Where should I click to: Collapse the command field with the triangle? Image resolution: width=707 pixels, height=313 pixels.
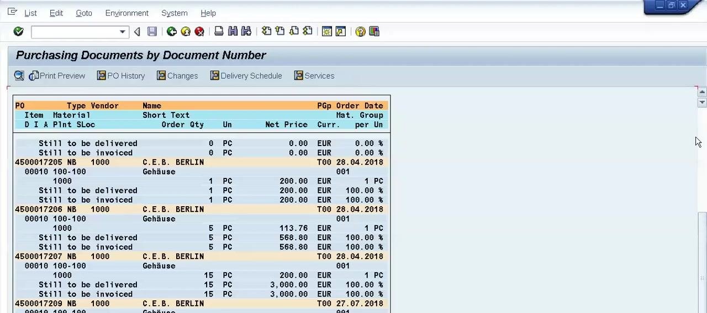137,32
